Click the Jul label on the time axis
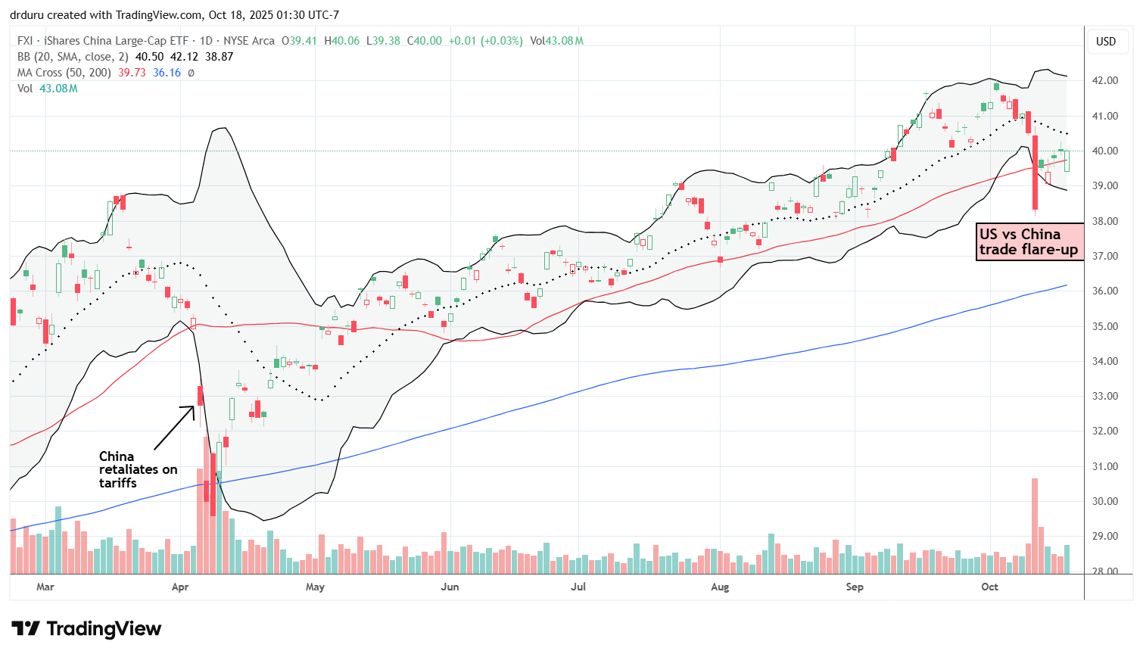Screen dimensions: 1143x657 (578, 587)
